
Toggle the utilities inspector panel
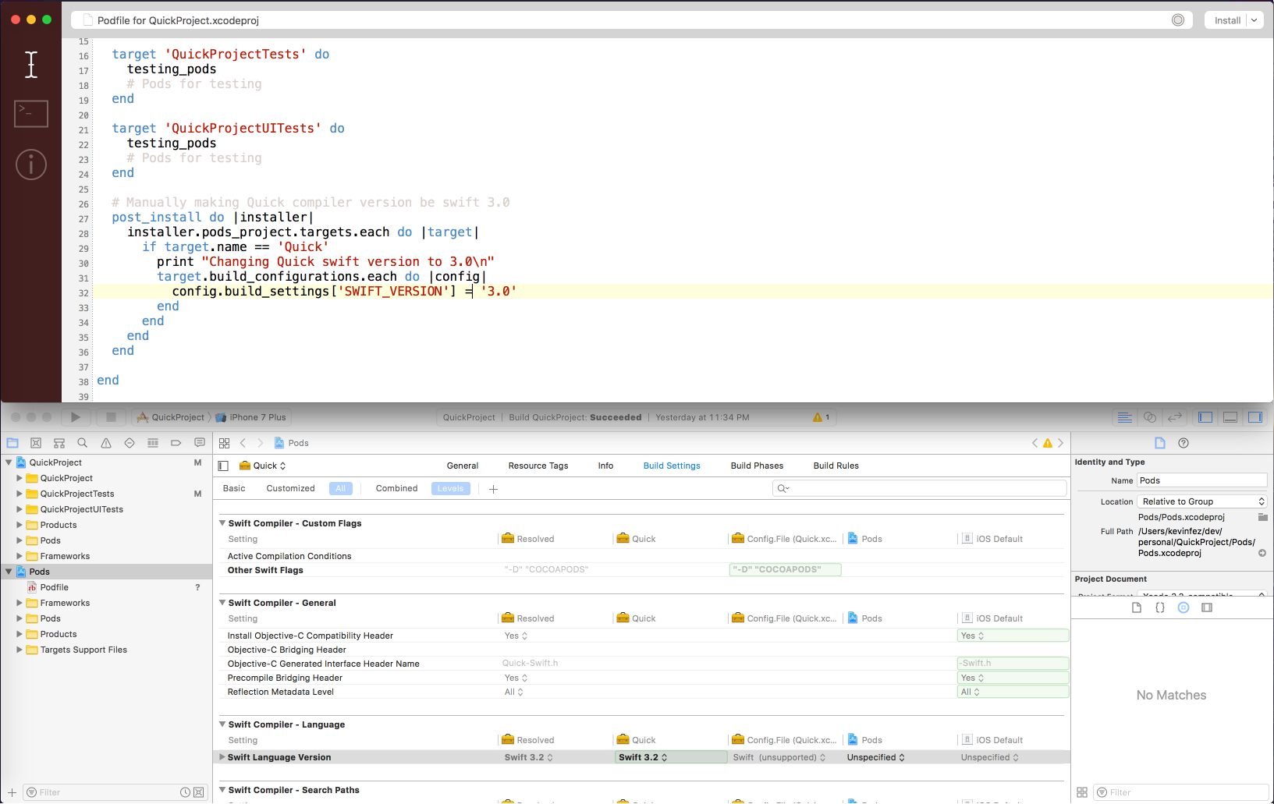1255,417
